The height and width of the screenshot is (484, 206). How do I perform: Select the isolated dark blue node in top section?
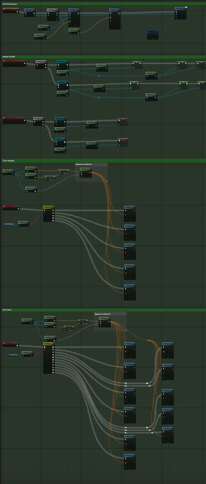153,35
